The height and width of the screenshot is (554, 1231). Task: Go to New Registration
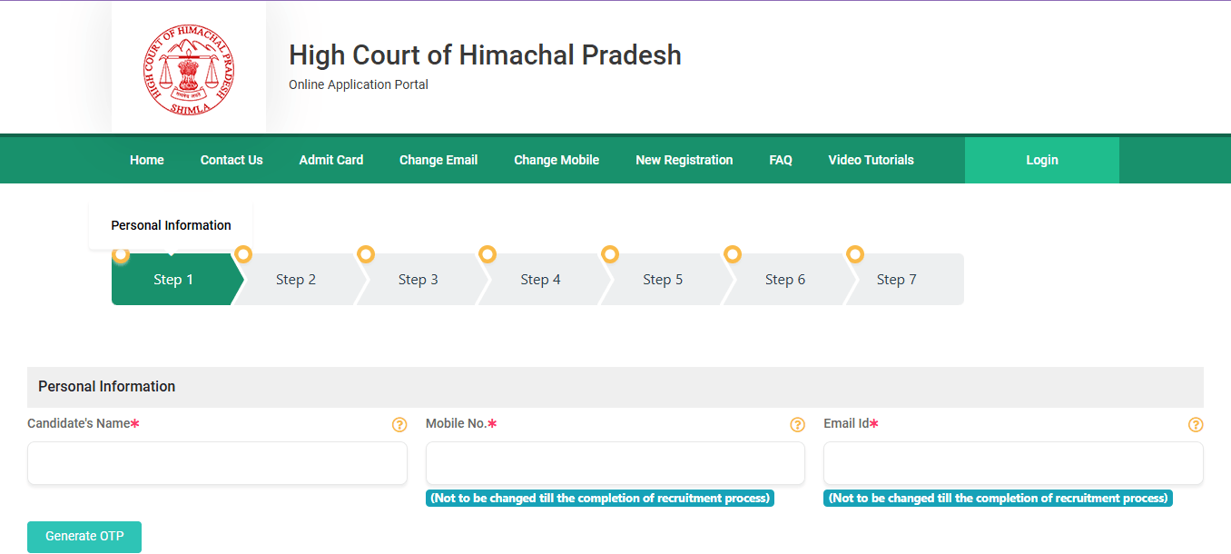684,159
